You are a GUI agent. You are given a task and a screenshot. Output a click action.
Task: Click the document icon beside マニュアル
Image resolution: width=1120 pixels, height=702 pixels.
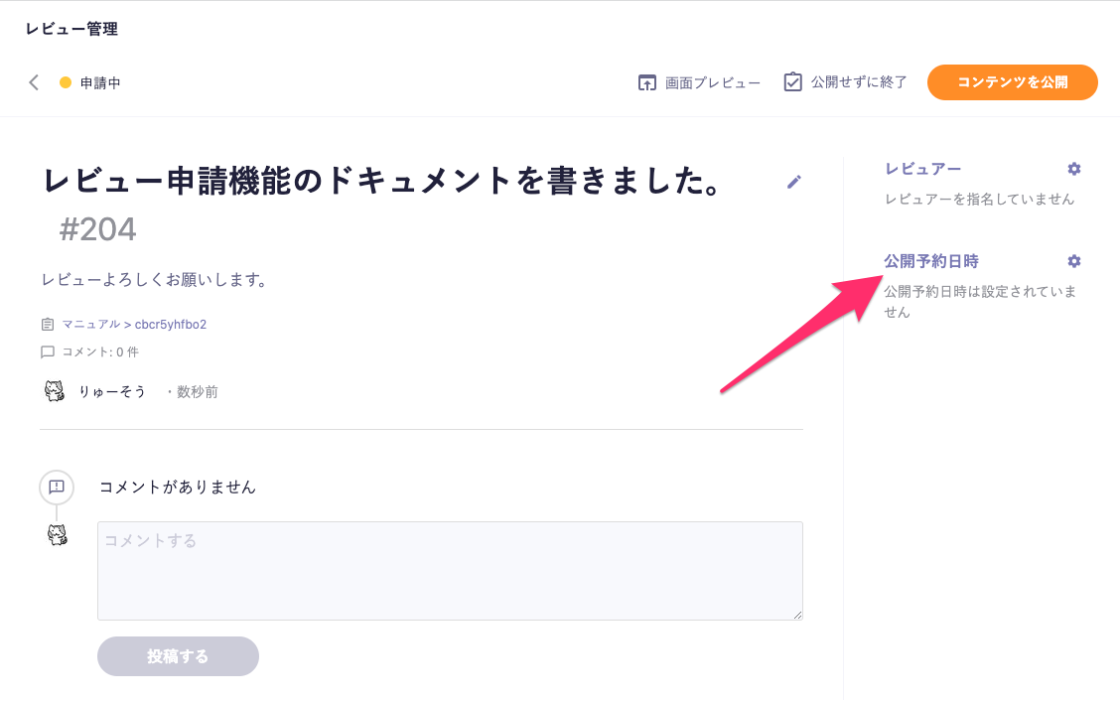click(x=47, y=325)
